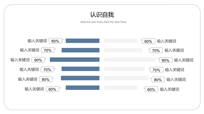This screenshot has height=114, width=204.
Task: Click 输入关键词 label beside left 90% callout
Action: click(x=20, y=60)
